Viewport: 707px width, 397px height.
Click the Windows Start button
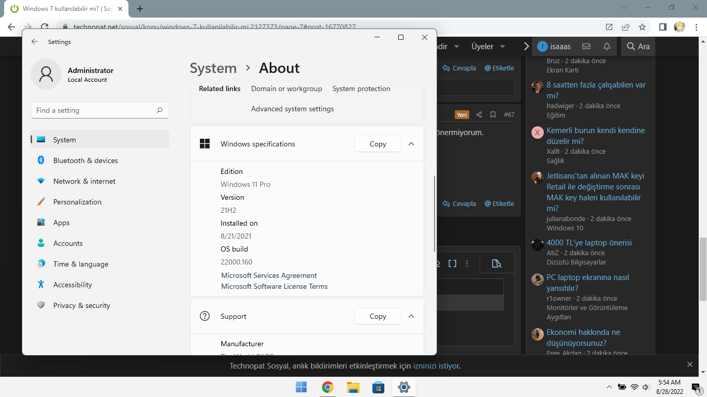(x=301, y=387)
